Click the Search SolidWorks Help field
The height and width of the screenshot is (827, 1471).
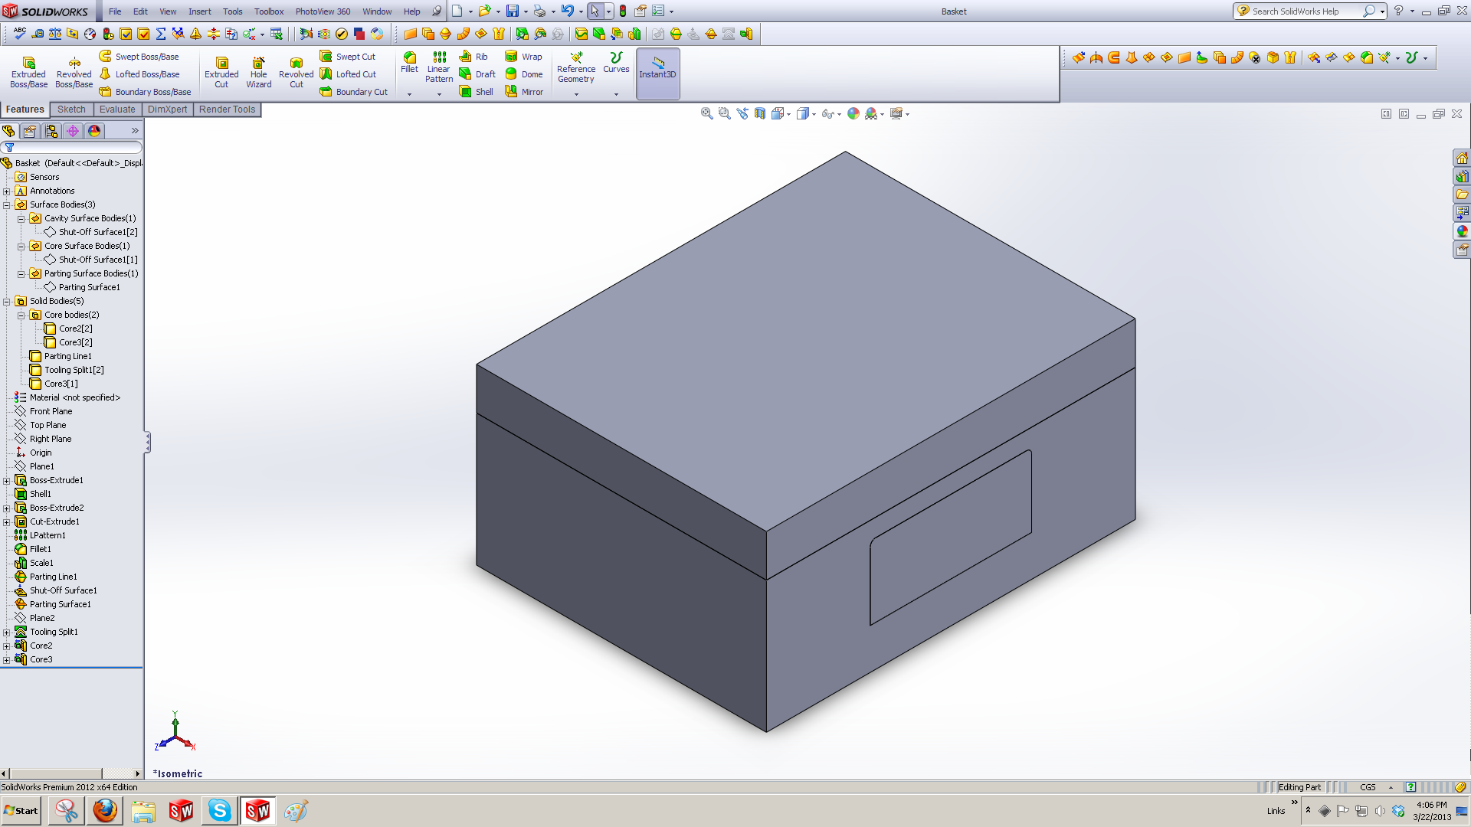click(x=1306, y=11)
